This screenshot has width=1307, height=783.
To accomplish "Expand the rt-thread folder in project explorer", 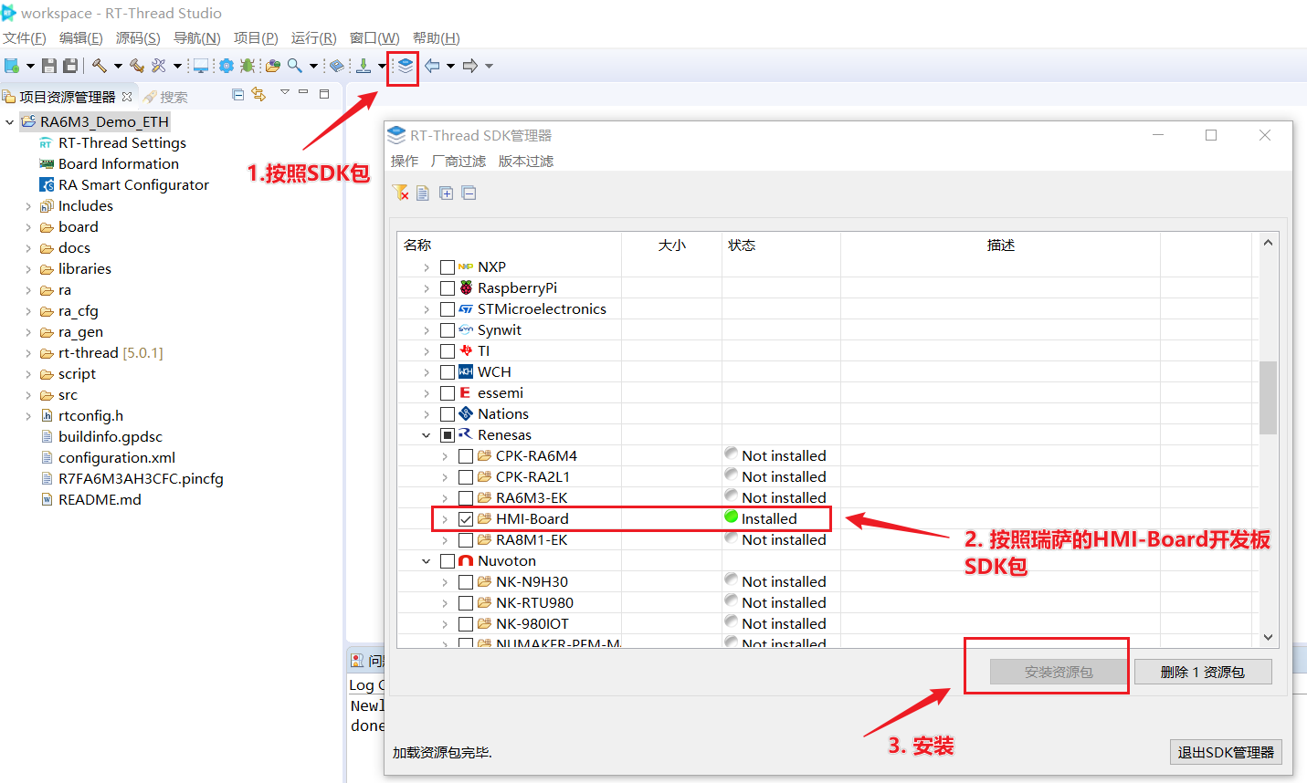I will point(28,353).
